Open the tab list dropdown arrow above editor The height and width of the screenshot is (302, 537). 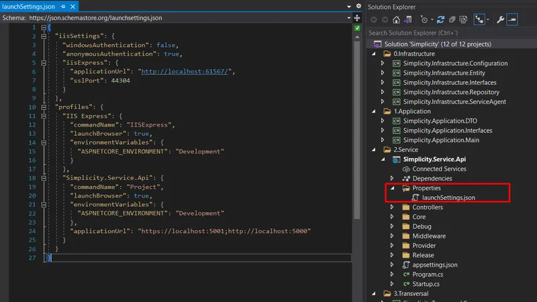tap(348, 7)
